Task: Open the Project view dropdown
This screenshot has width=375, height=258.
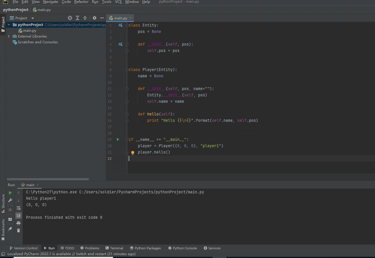Action: tap(33, 18)
